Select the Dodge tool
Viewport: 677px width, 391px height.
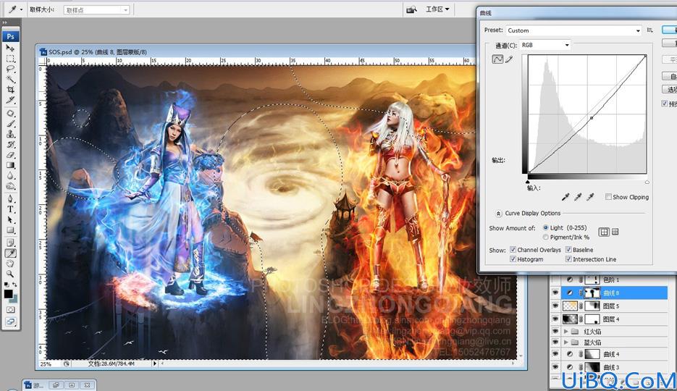(10, 186)
